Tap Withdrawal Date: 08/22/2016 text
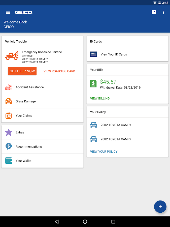170x227 pixels. click(x=120, y=88)
